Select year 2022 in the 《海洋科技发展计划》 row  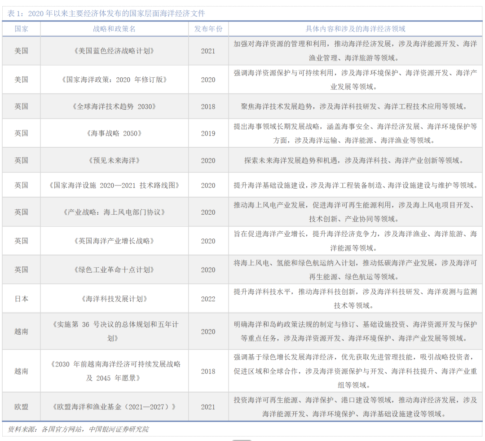click(208, 299)
